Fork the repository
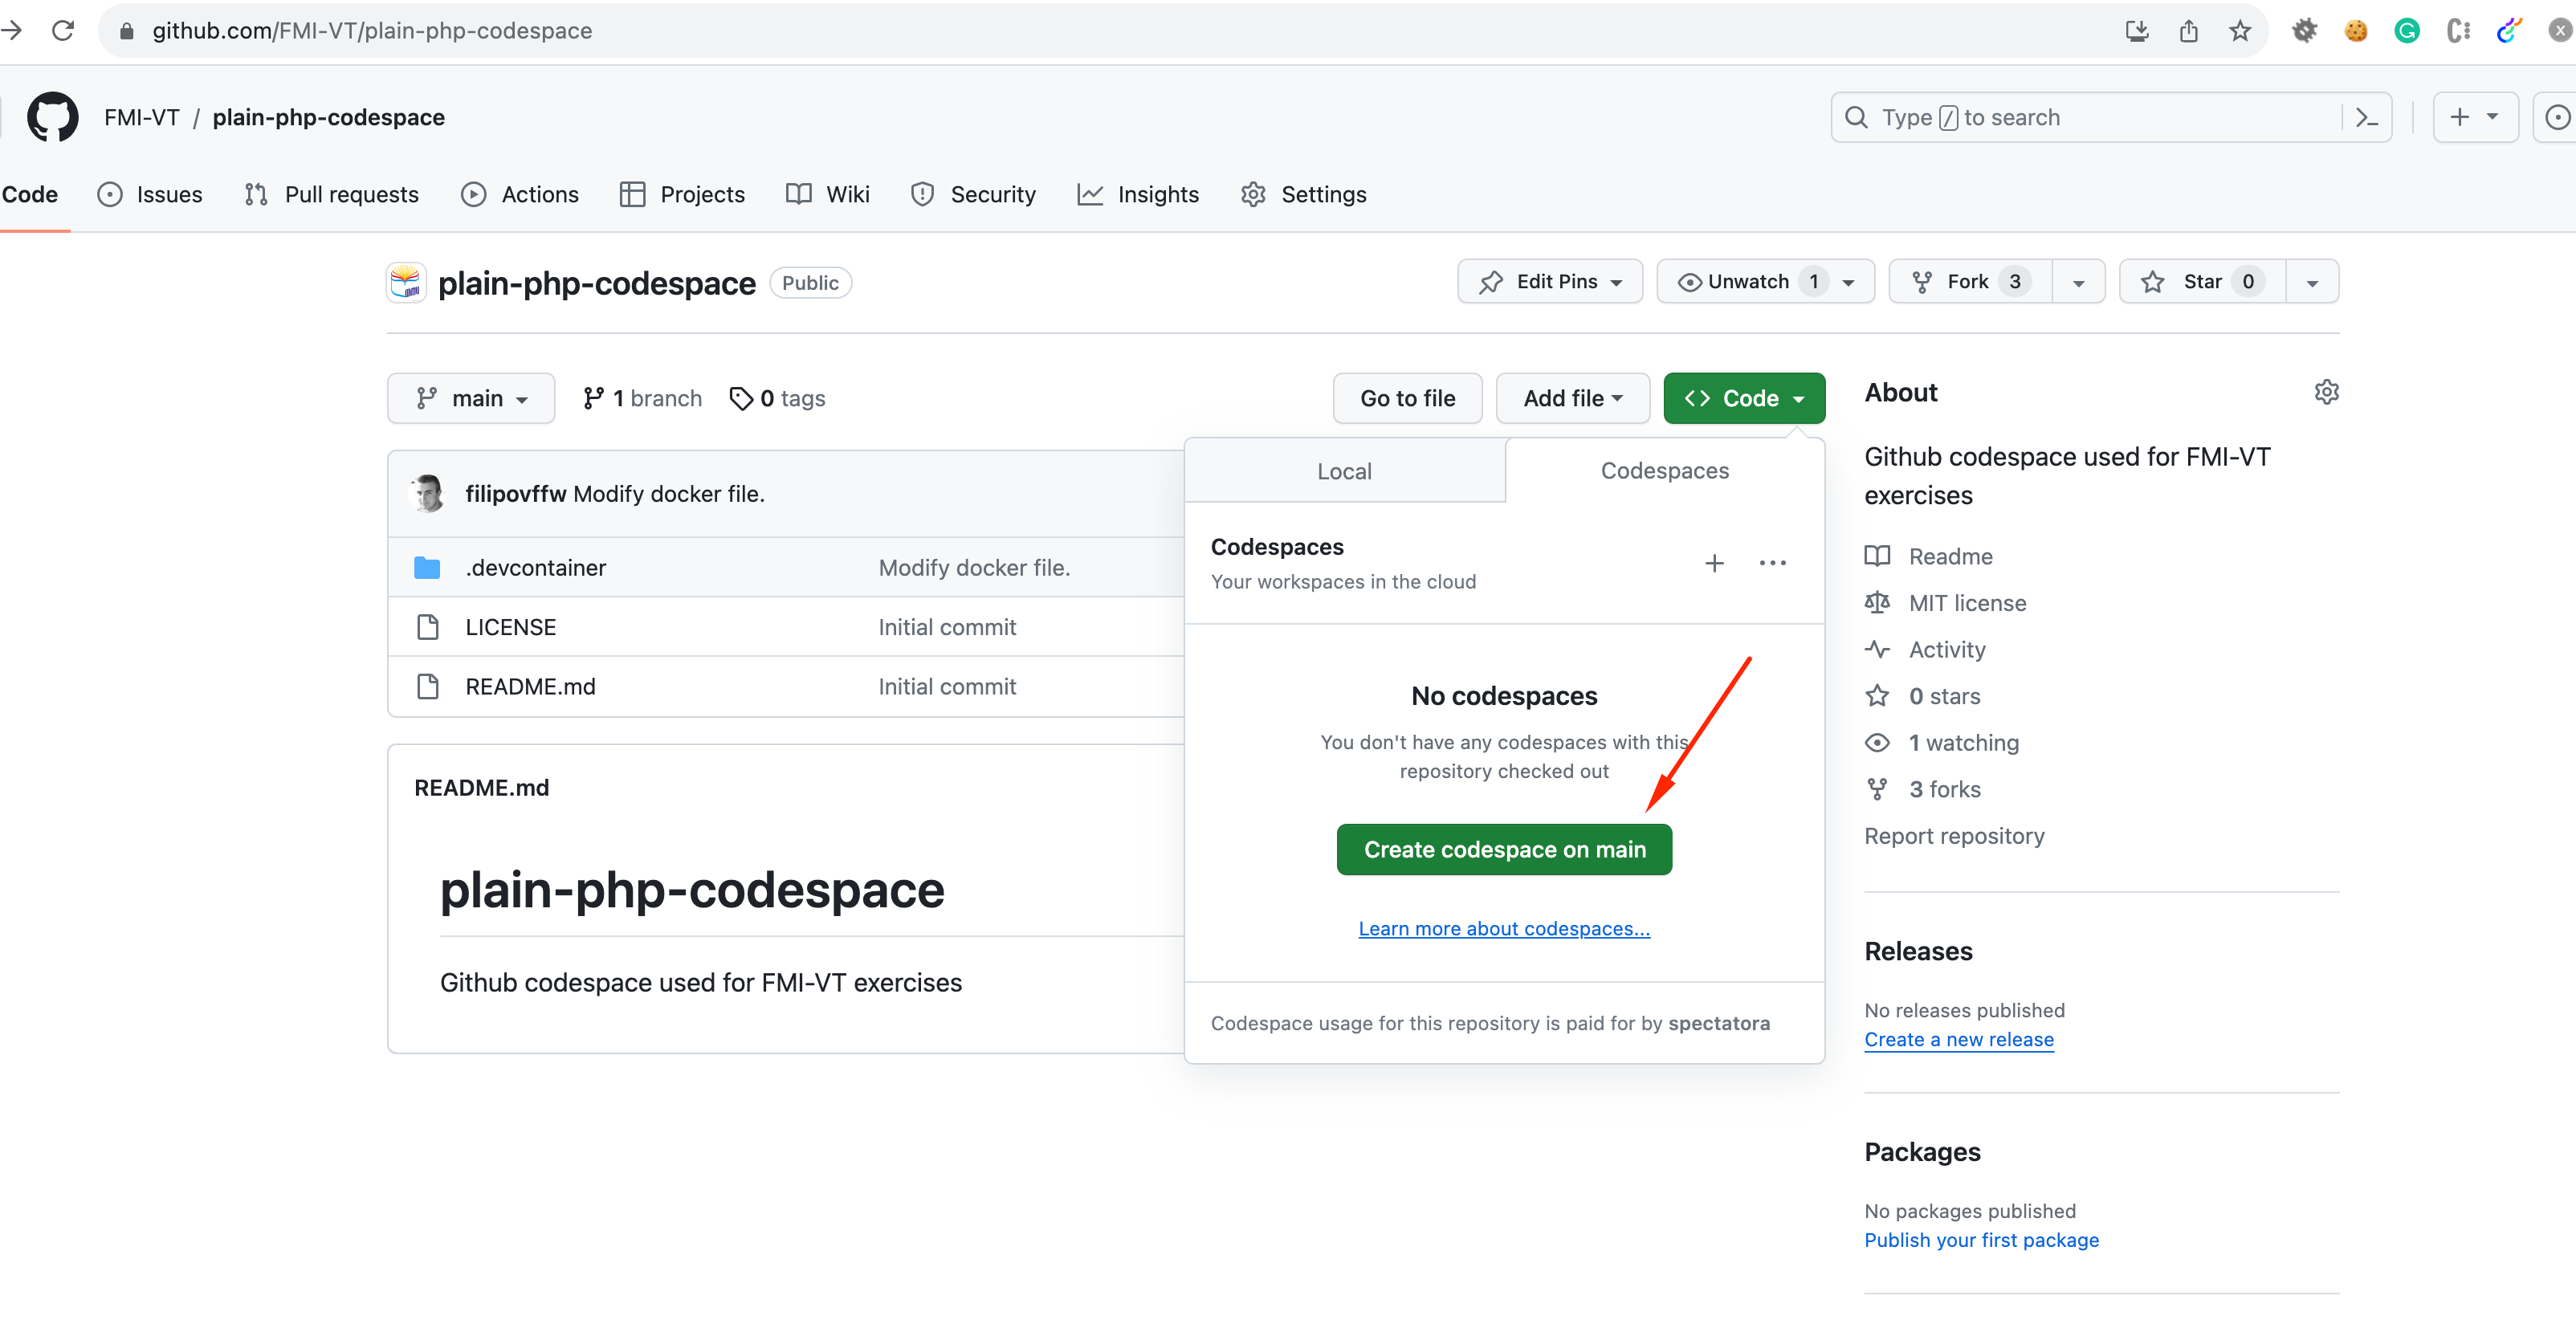This screenshot has width=2576, height=1320. 1970,281
